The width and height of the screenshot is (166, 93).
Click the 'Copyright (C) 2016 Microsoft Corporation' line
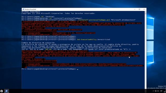[58, 13]
